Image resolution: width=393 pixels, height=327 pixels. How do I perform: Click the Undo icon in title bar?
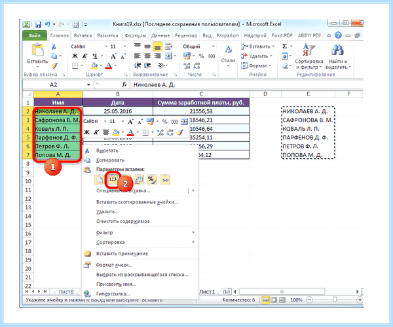pyautogui.click(x=47, y=24)
